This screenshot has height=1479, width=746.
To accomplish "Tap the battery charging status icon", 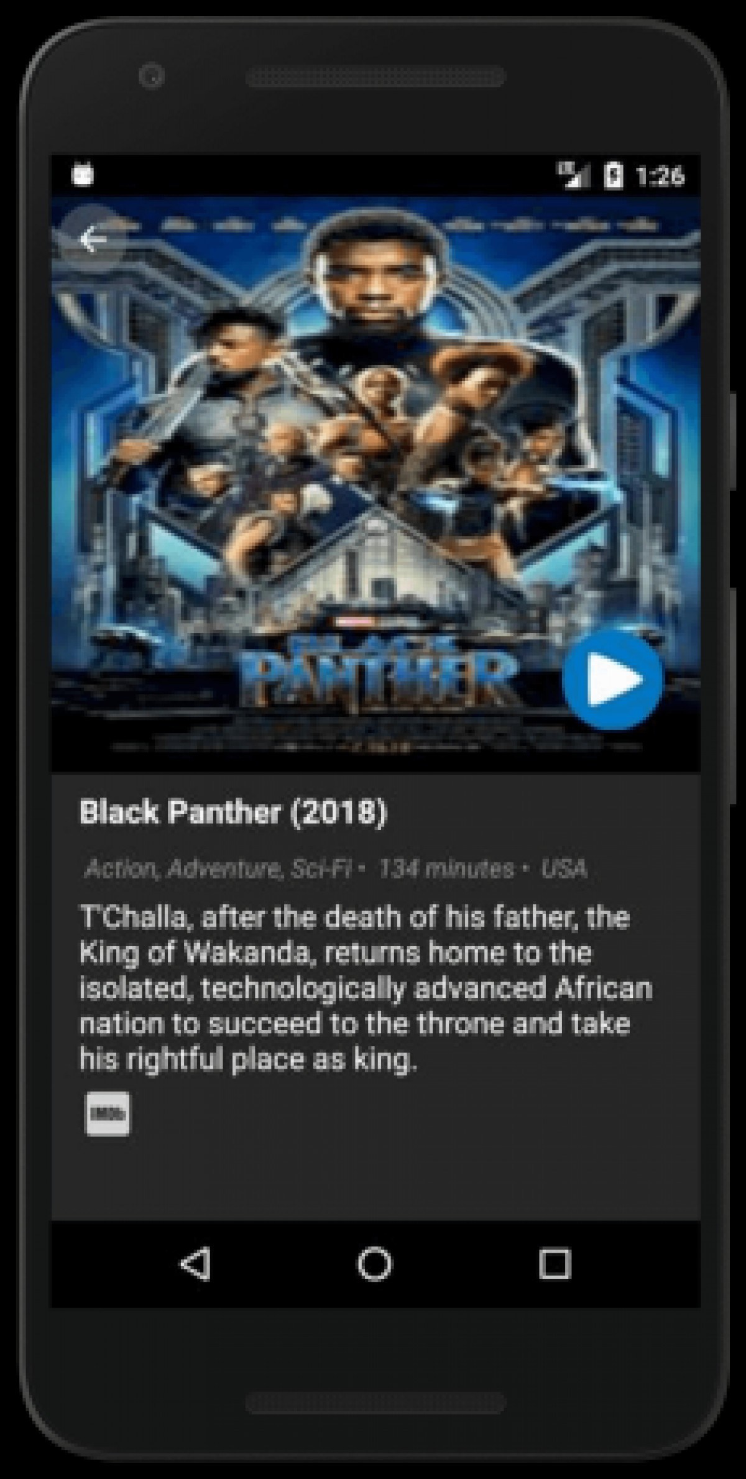I will tap(613, 175).
